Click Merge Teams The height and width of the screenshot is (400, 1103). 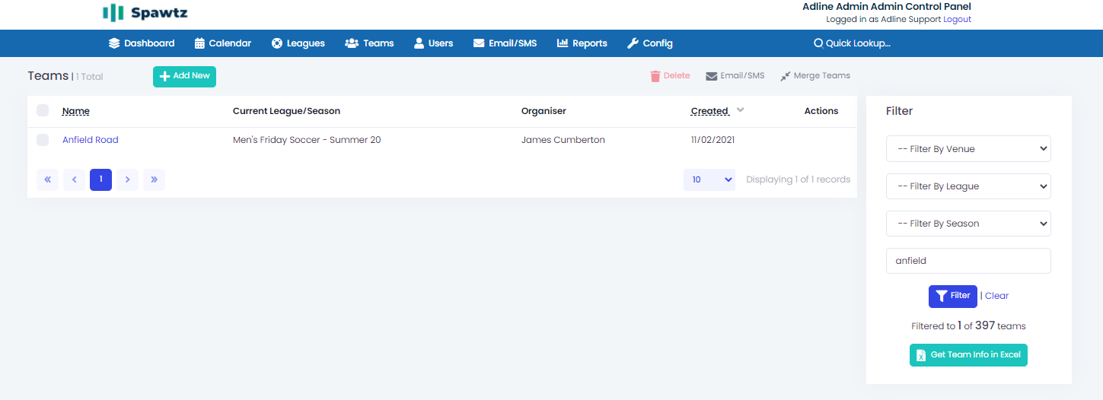click(815, 76)
